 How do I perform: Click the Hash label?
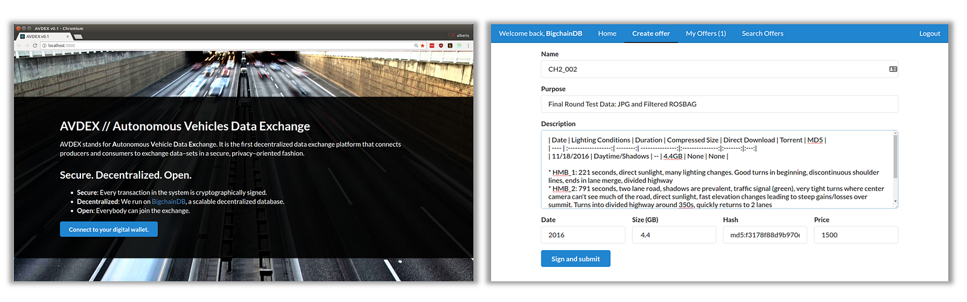(x=731, y=220)
